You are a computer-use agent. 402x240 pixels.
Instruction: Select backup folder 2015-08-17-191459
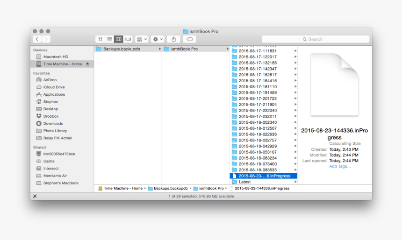264,92
